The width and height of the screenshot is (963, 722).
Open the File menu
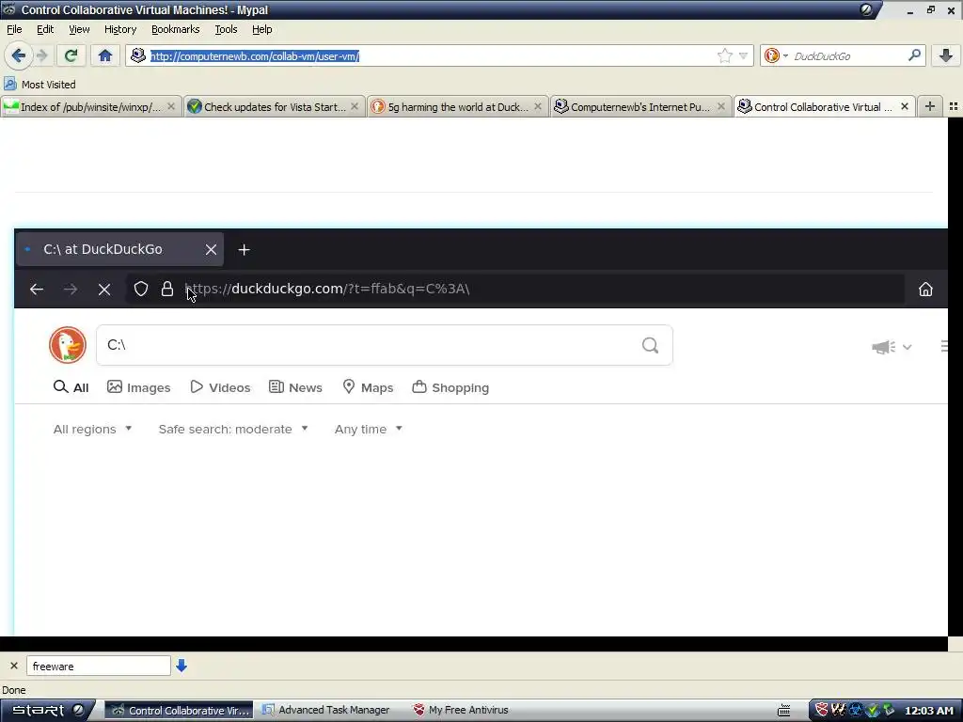pyautogui.click(x=14, y=29)
